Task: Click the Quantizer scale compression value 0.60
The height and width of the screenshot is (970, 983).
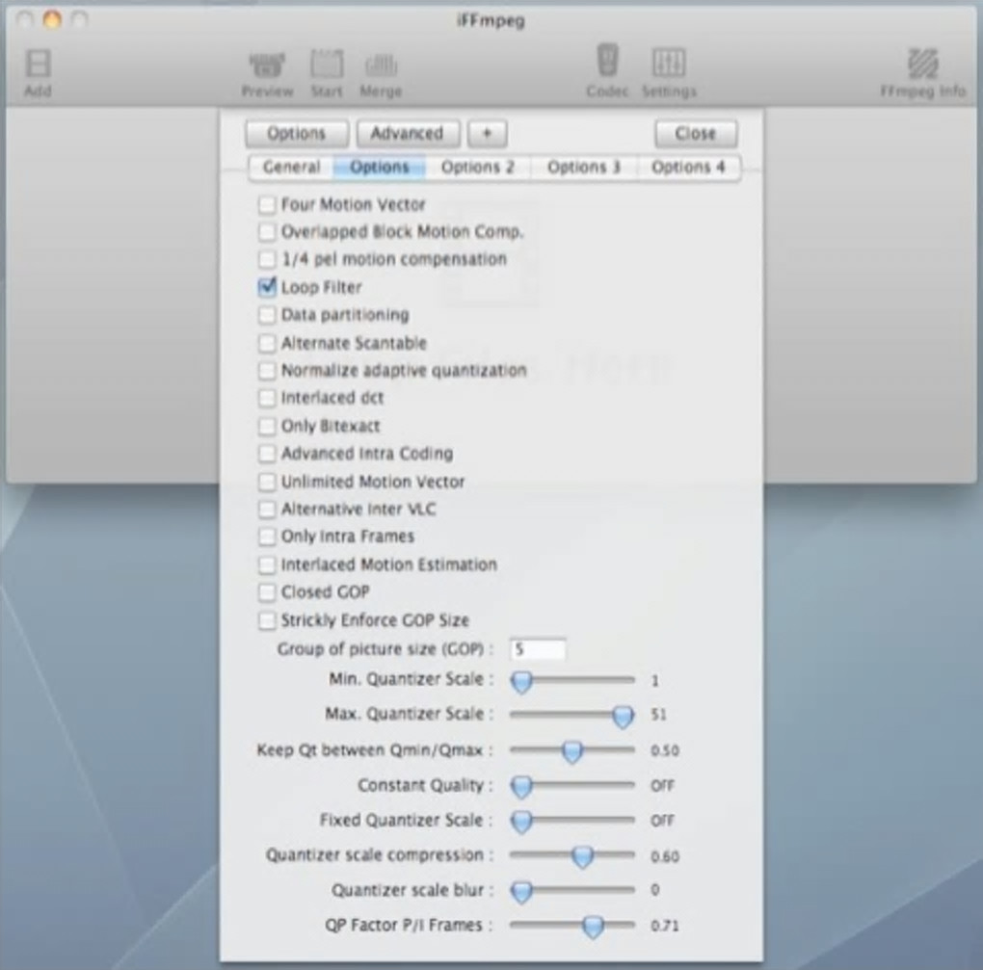Action: tap(665, 856)
